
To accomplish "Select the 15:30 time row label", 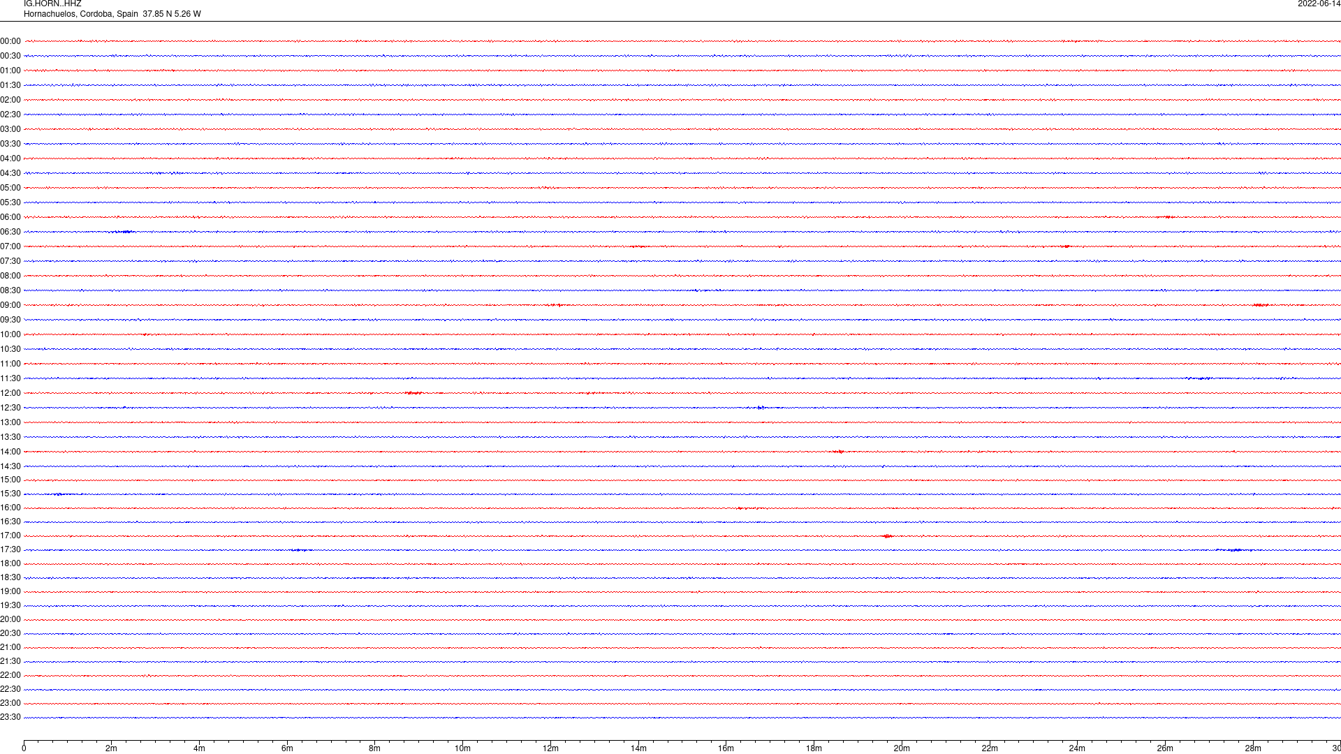I will click(x=10, y=494).
